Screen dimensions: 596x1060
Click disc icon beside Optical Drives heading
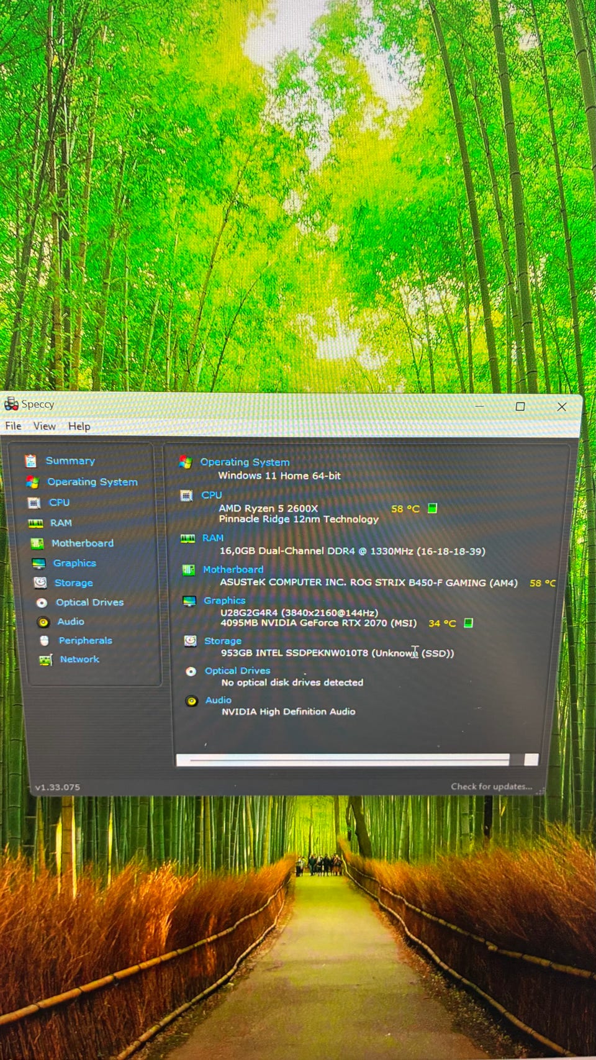pyautogui.click(x=191, y=671)
